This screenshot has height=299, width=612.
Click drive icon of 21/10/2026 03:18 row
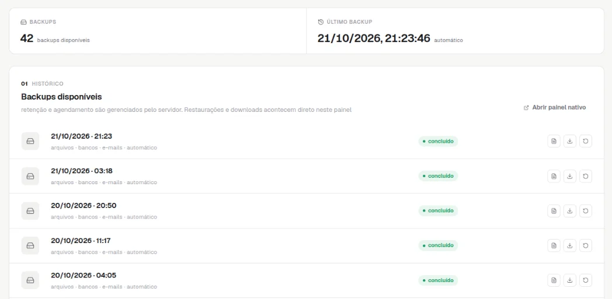(30, 176)
